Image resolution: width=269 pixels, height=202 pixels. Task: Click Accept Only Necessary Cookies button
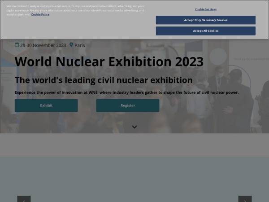point(205,20)
